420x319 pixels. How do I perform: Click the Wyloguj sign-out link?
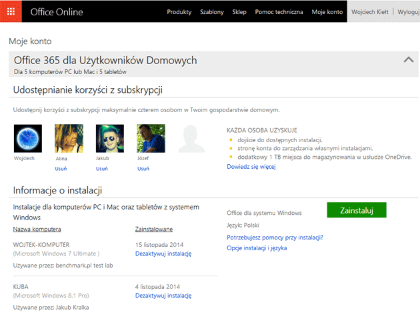[x=409, y=12]
